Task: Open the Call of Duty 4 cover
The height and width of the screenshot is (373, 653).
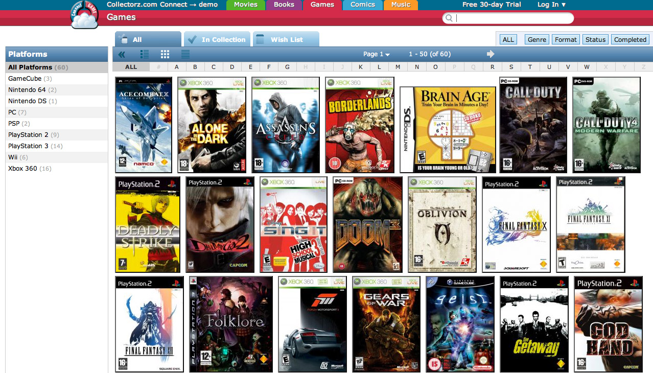Action: (x=607, y=125)
